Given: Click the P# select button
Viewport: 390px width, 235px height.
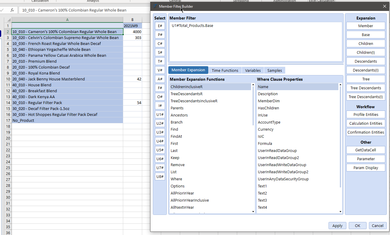Looking at the screenshot, I should coord(160,35).
